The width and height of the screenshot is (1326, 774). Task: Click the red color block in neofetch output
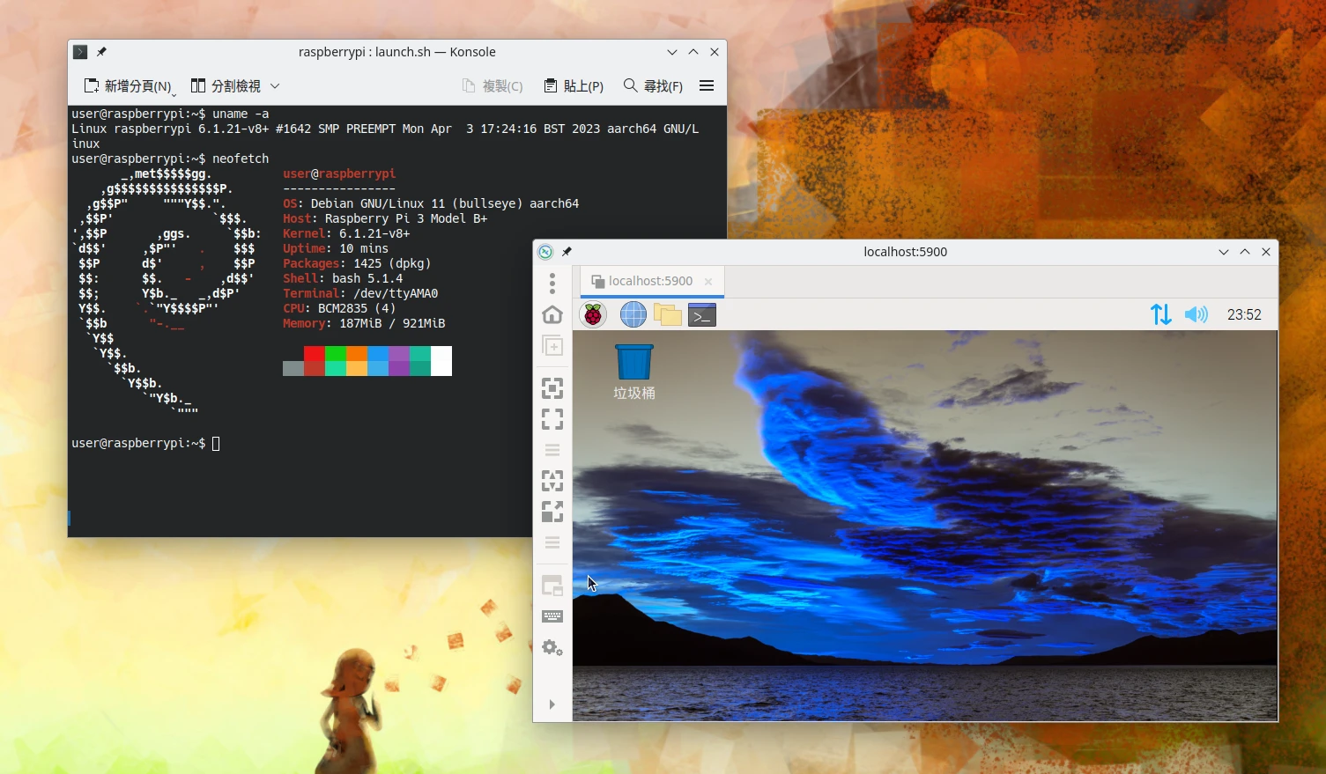315,354
